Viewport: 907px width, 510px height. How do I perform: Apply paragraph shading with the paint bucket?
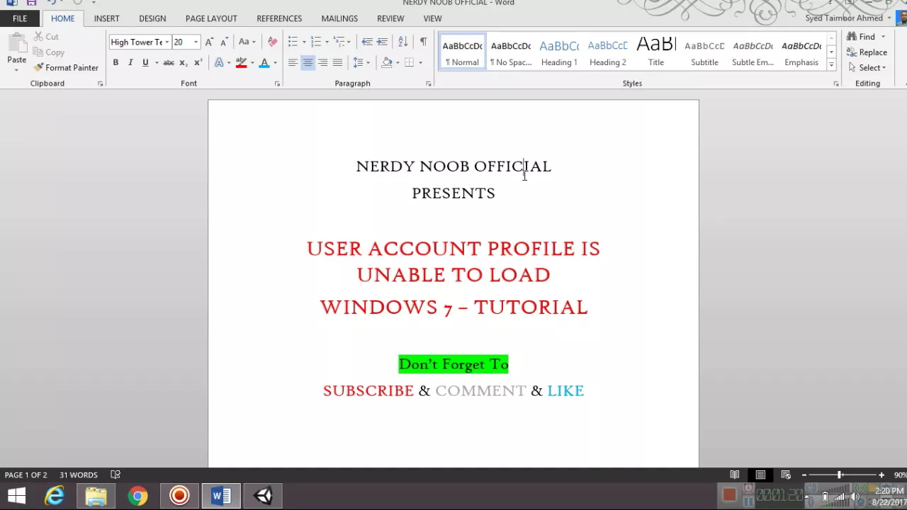pyautogui.click(x=386, y=63)
